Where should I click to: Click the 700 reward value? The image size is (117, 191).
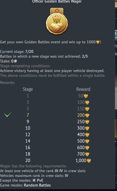pyautogui.click(x=81, y=154)
